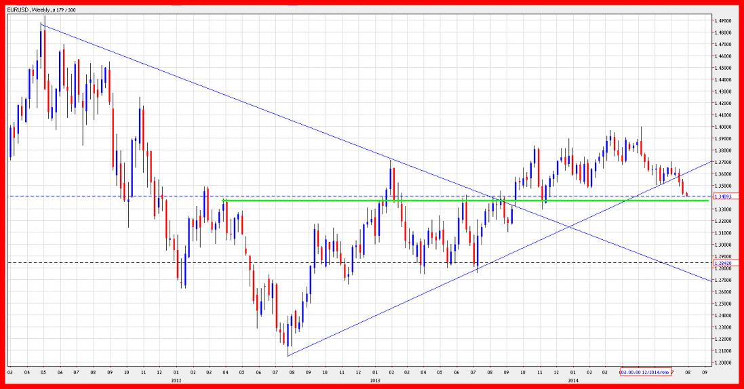
Task: Click the 2014 year label
Action: point(573,380)
